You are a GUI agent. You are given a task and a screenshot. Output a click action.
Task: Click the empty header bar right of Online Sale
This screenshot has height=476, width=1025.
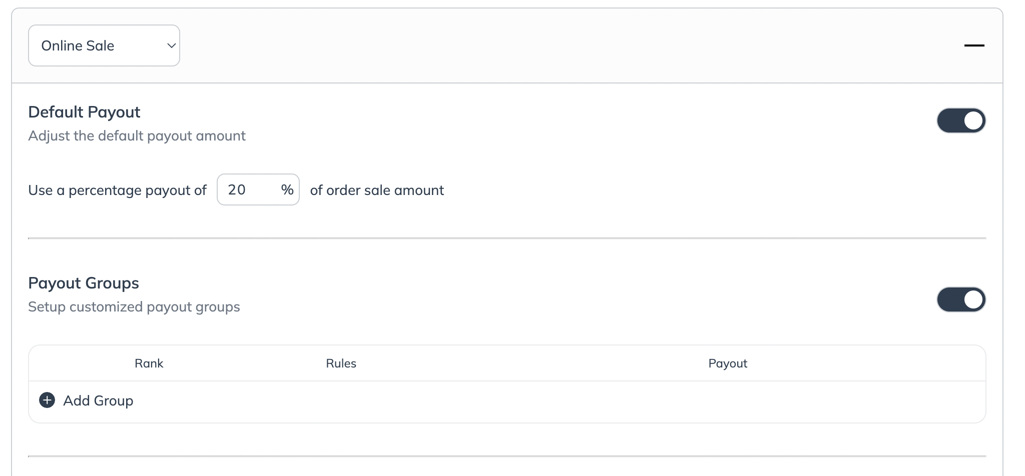551,45
